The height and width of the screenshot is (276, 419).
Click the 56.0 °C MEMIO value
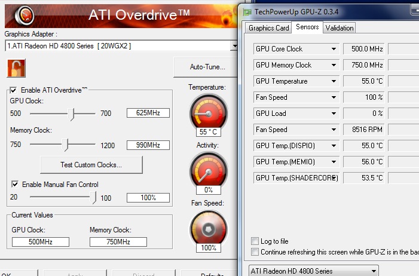point(364,162)
